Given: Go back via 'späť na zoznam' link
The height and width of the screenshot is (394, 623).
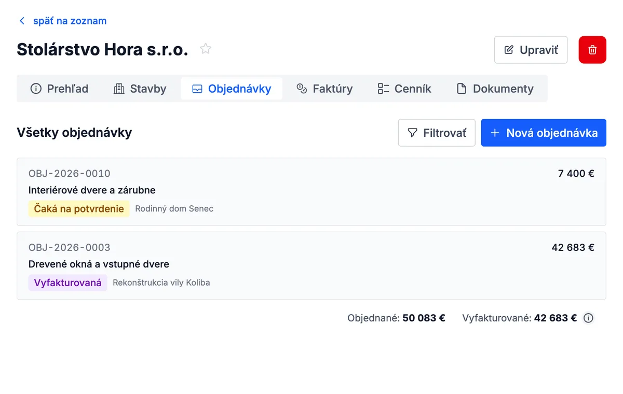Looking at the screenshot, I should tap(70, 21).
